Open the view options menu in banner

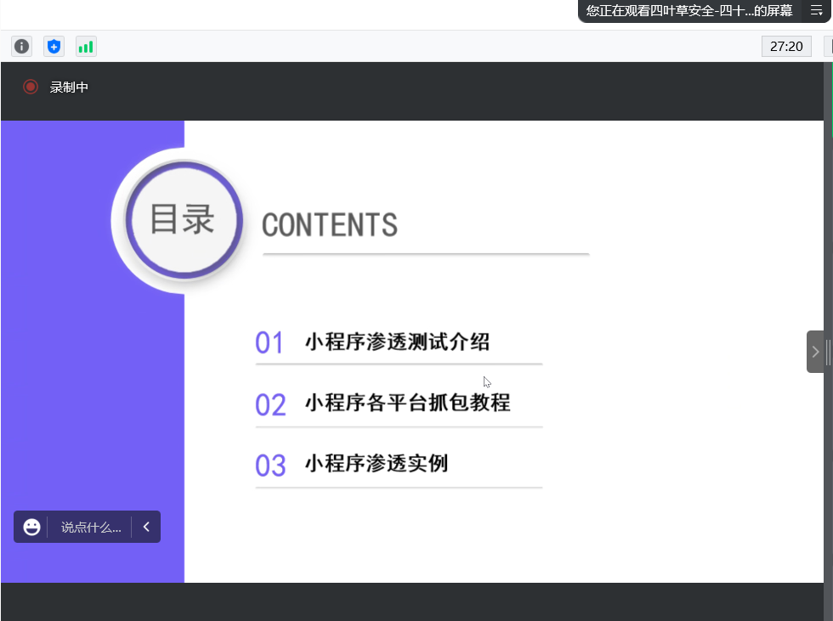point(816,10)
